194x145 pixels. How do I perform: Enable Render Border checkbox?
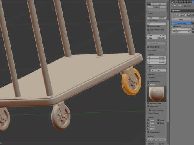click(x=148, y=47)
